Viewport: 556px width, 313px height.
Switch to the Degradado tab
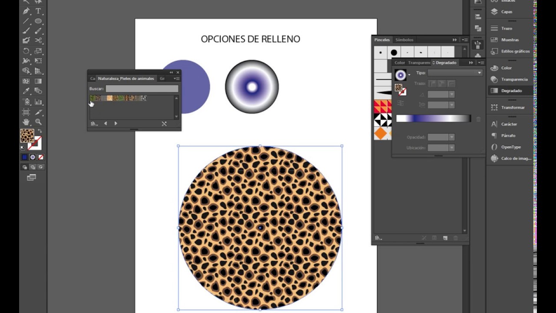446,63
